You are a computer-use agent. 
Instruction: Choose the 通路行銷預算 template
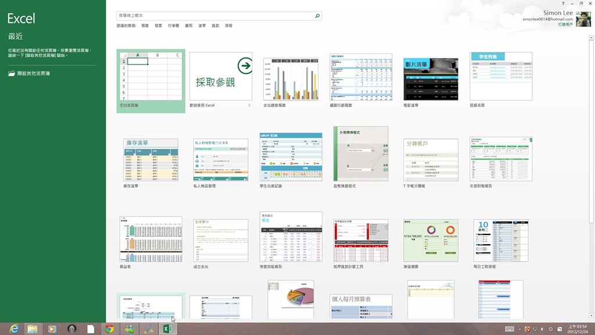(x=361, y=77)
